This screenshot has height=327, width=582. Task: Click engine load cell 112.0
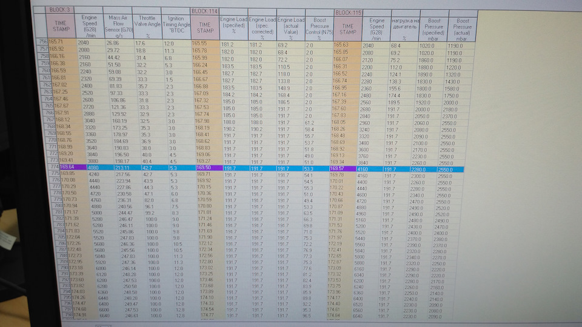[396, 67]
